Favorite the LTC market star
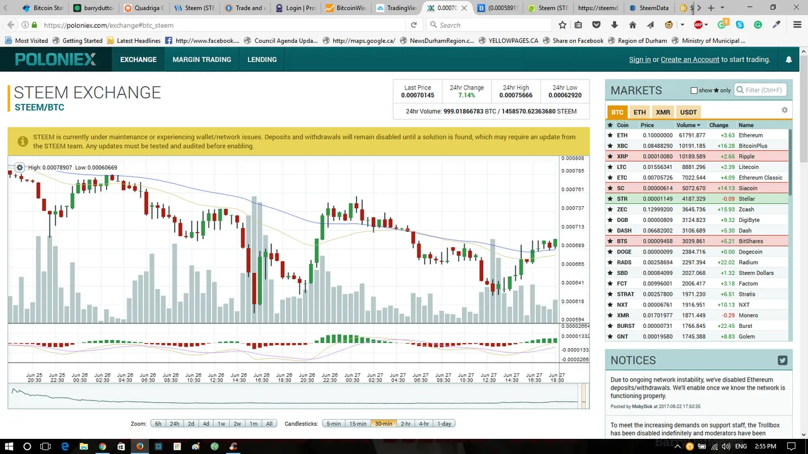Screen dimensions: 808x454 610,167
